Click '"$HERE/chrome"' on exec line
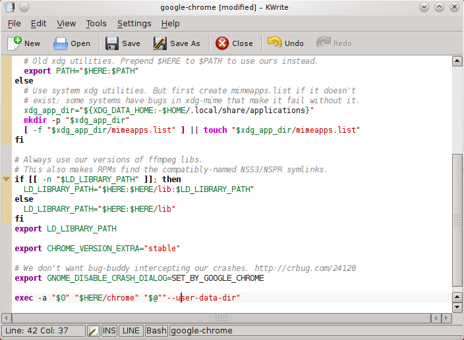Screen dimensions: 464x340 pyautogui.click(x=107, y=297)
